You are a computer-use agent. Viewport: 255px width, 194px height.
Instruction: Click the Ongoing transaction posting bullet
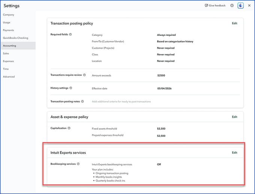pyautogui.click(x=112, y=173)
